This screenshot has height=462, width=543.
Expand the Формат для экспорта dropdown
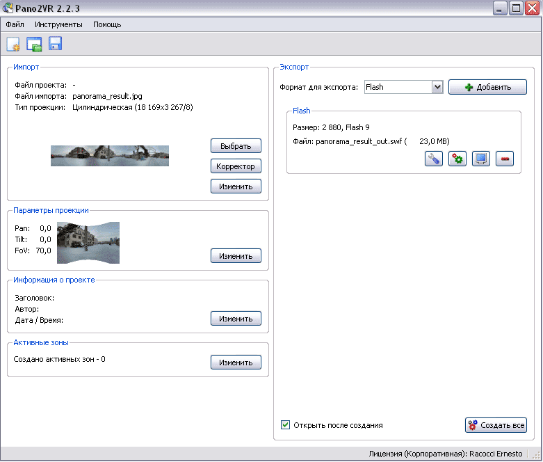pyautogui.click(x=437, y=87)
